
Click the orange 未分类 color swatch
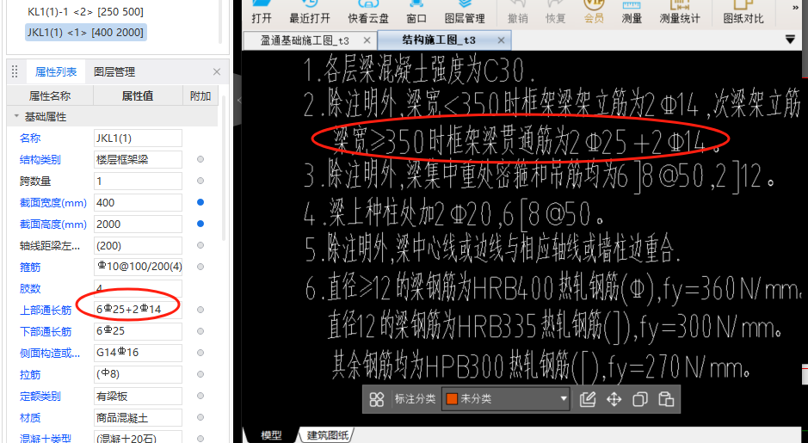pyautogui.click(x=452, y=399)
